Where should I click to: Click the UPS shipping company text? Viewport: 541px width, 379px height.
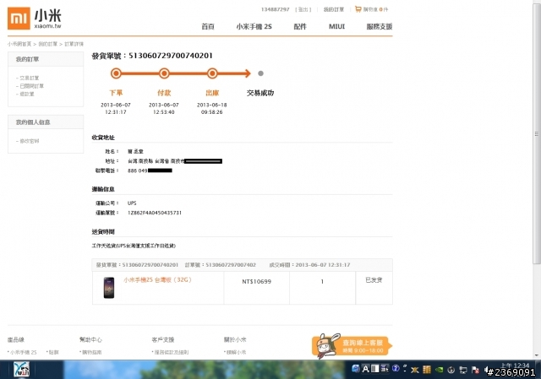point(132,203)
